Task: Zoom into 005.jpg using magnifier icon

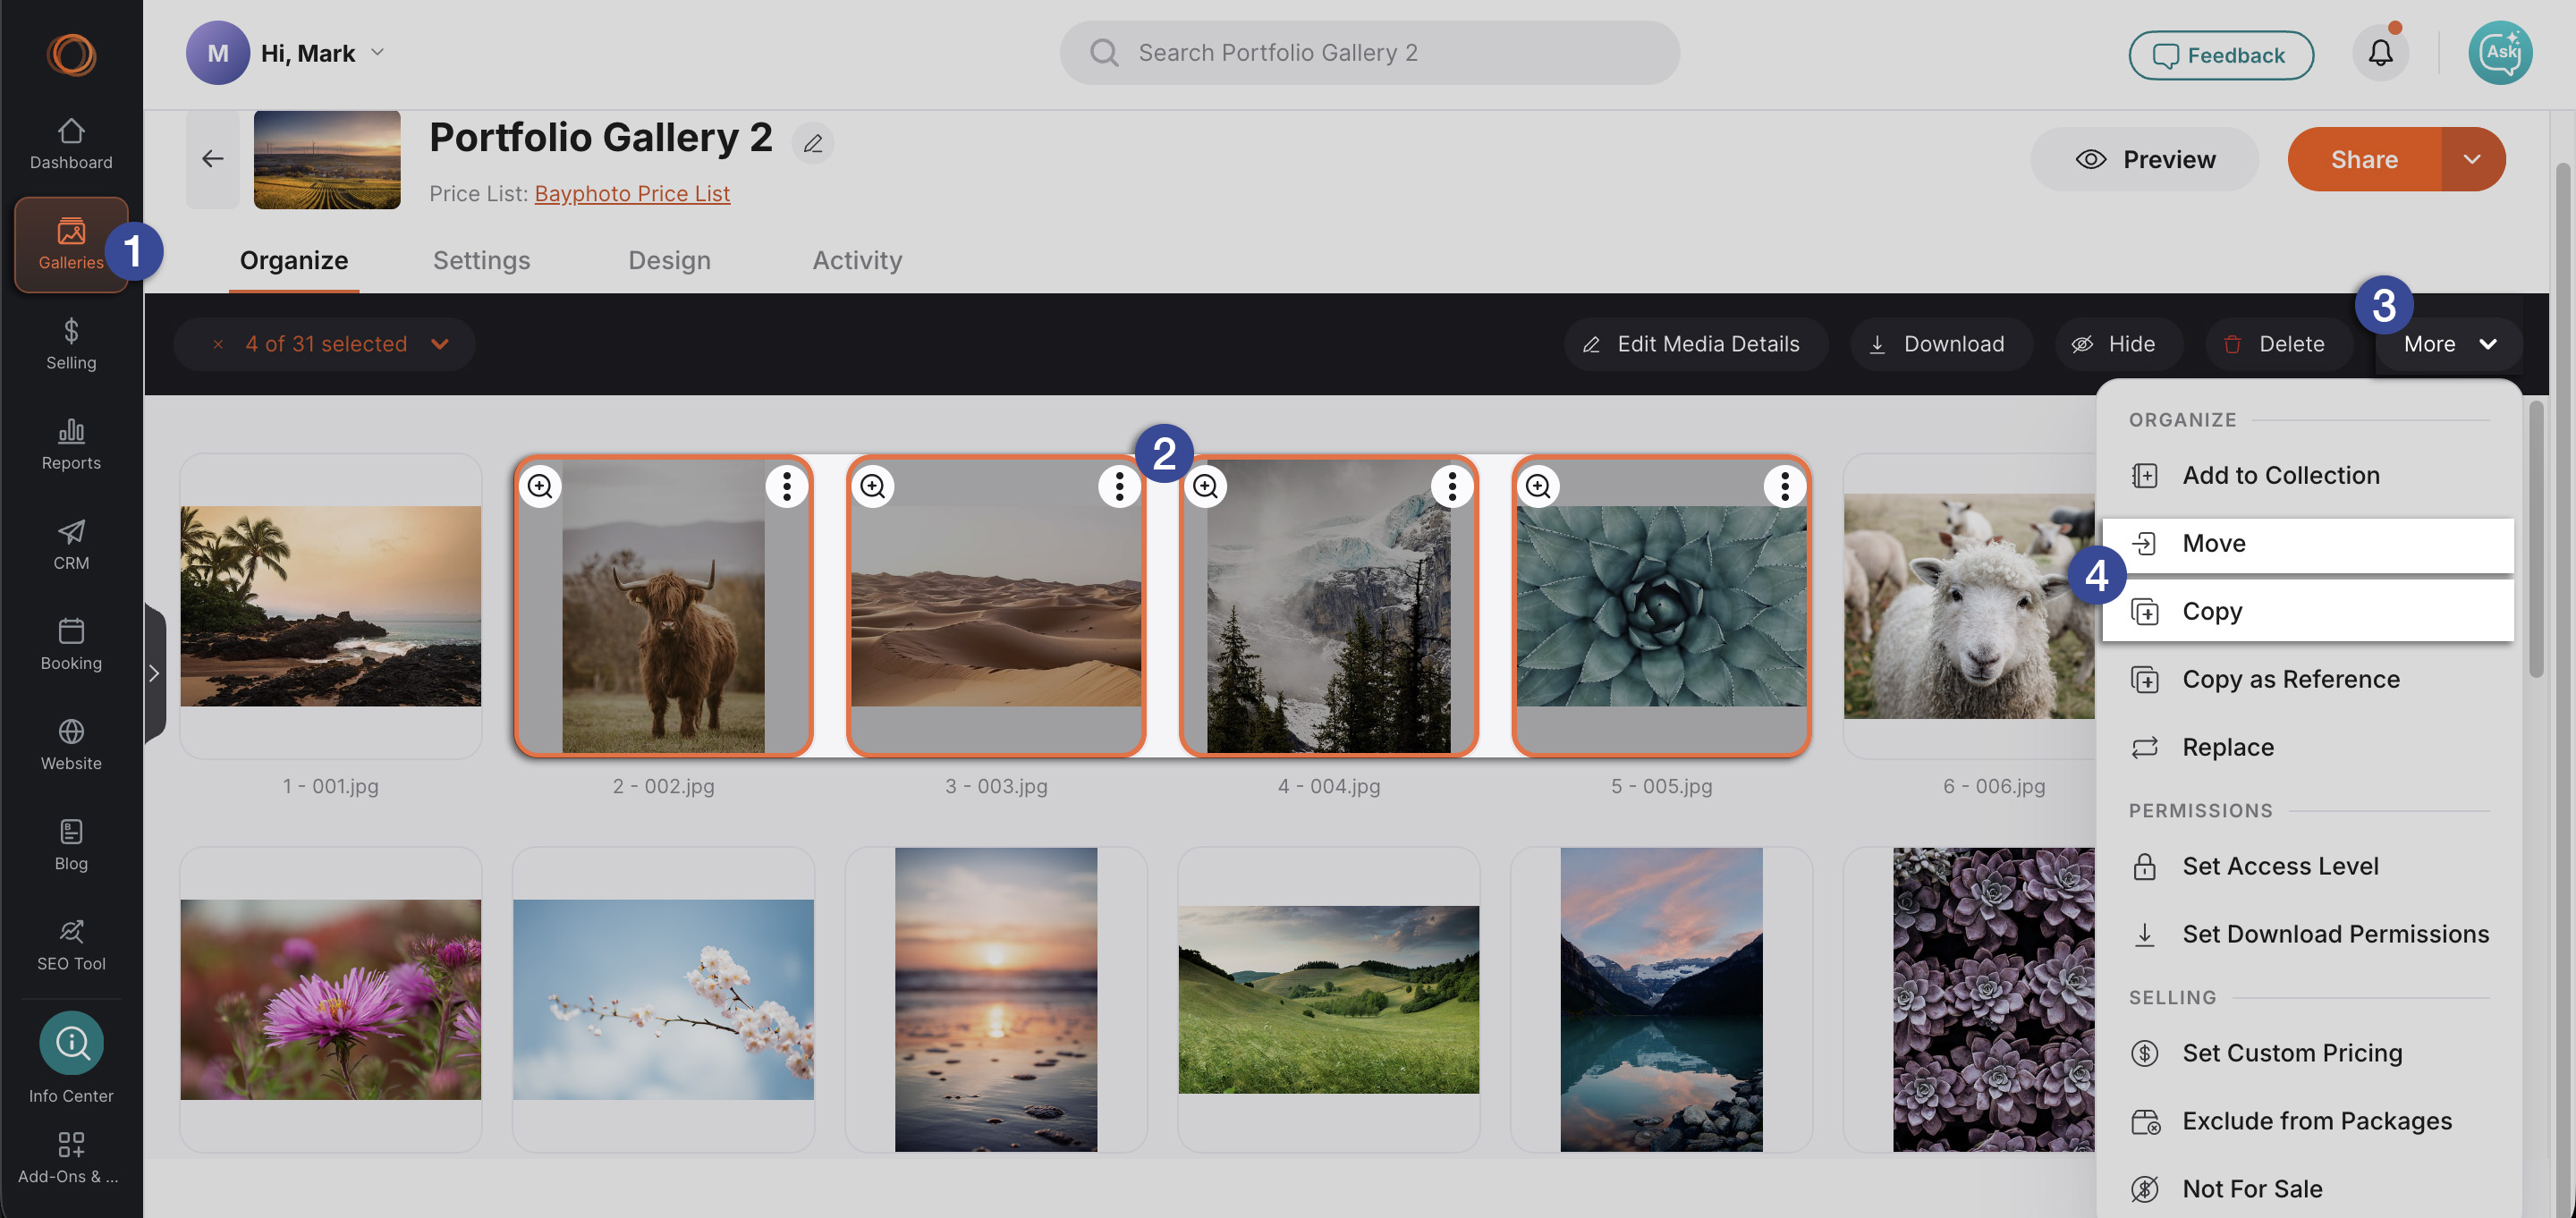Action: [x=1538, y=486]
